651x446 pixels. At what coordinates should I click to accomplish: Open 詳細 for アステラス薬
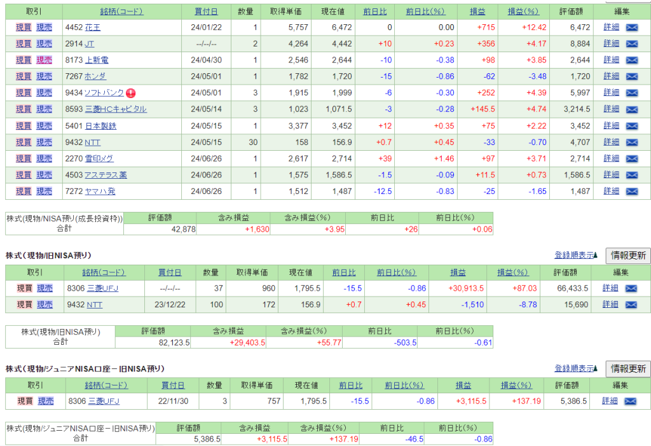click(x=611, y=175)
